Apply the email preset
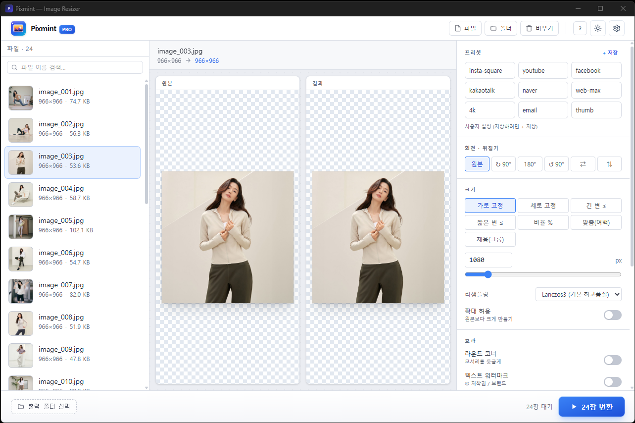The width and height of the screenshot is (635, 423). point(543,110)
